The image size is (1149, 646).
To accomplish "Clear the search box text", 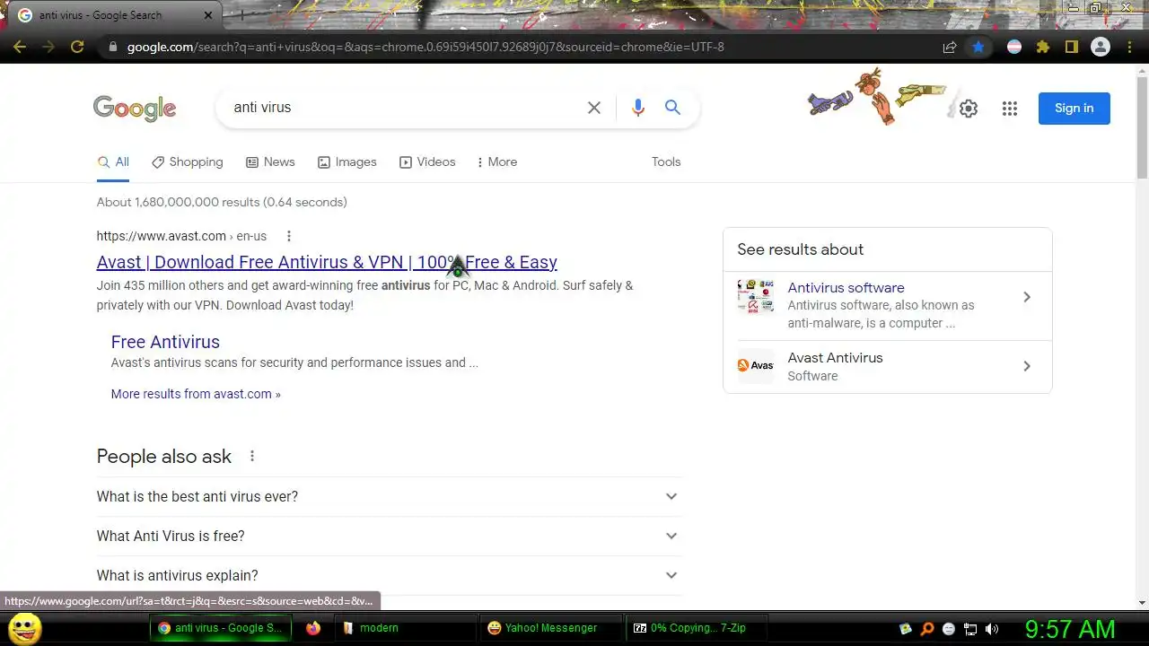I will click(594, 108).
